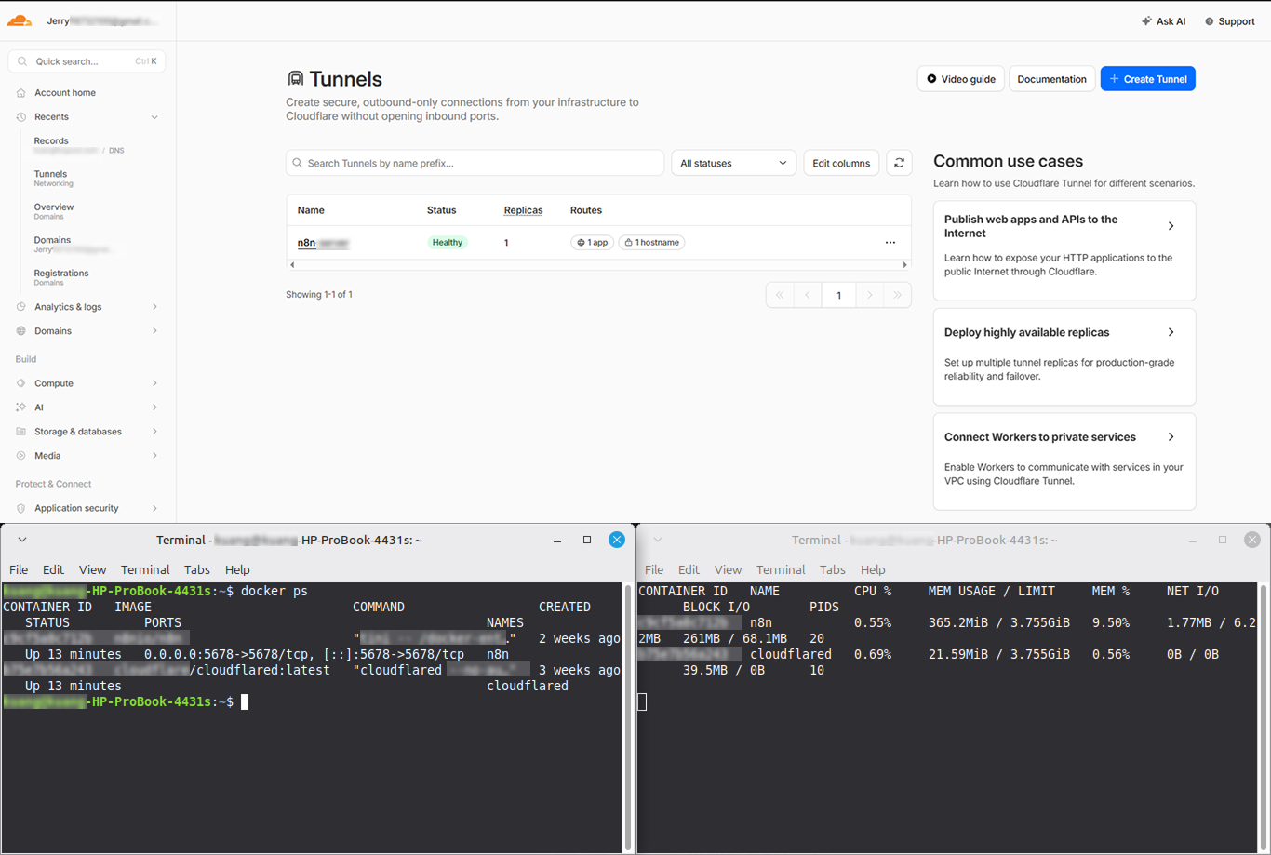Open the three-dot menu for the n8n tunnel
This screenshot has width=1271, height=855.
[890, 243]
